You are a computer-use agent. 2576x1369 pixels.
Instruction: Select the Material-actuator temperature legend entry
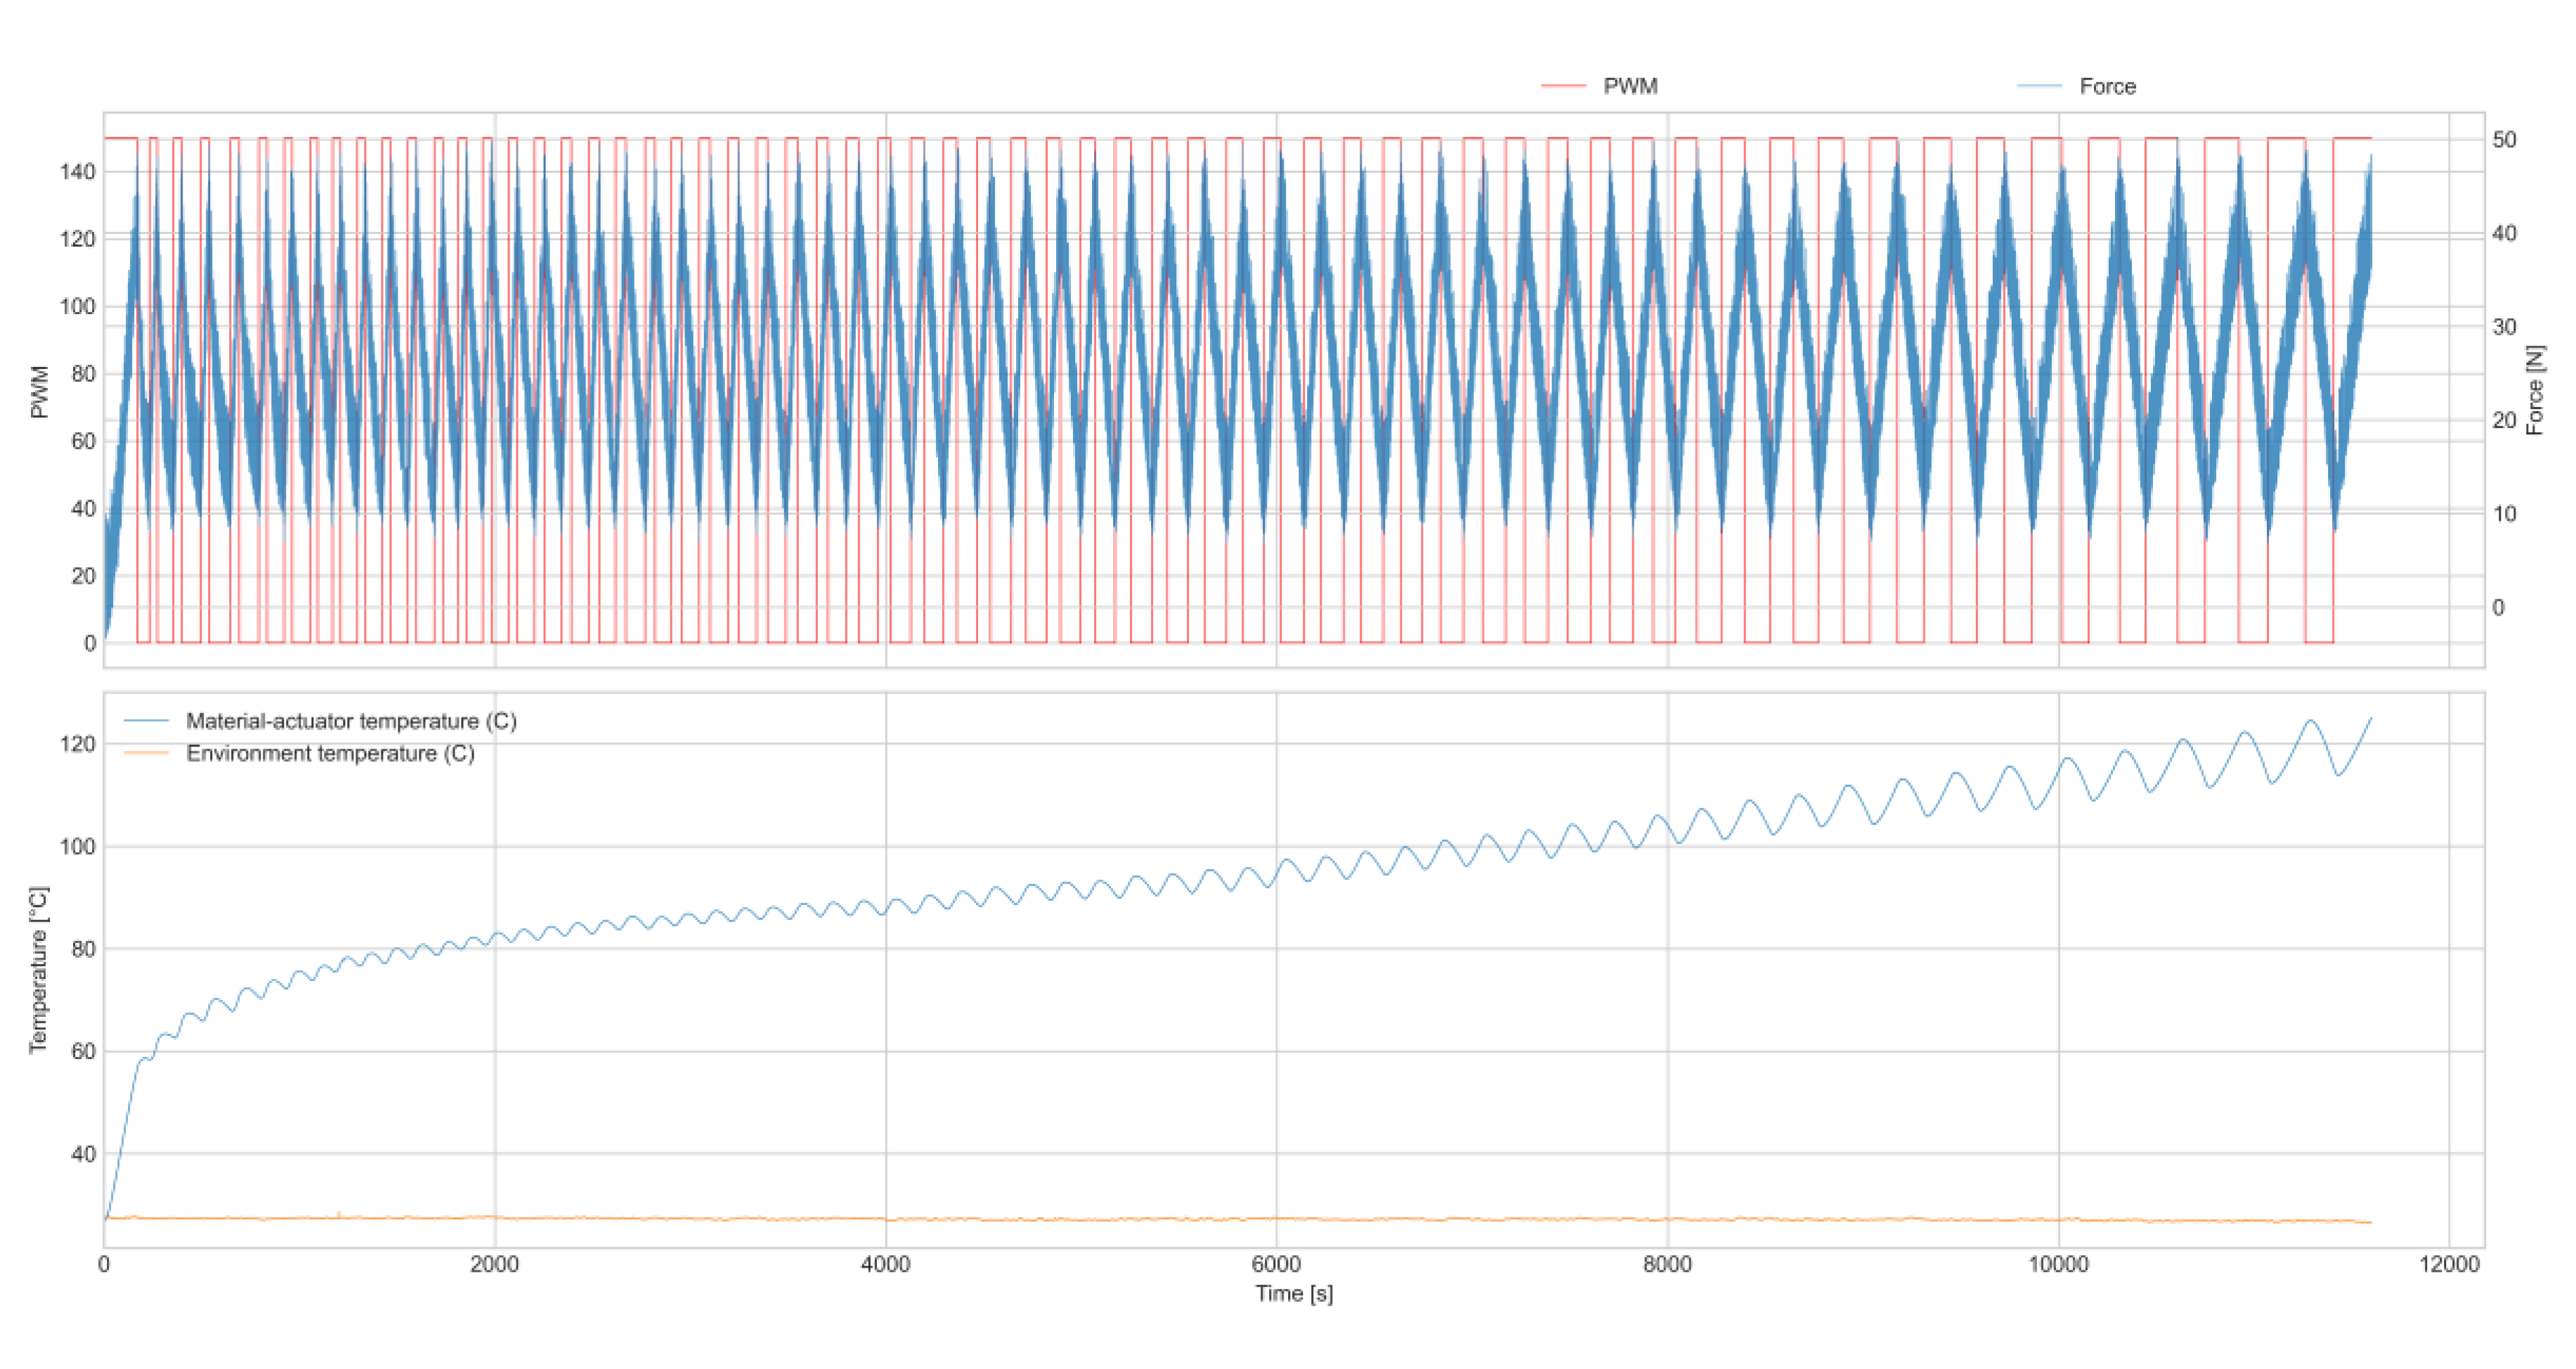(x=351, y=721)
